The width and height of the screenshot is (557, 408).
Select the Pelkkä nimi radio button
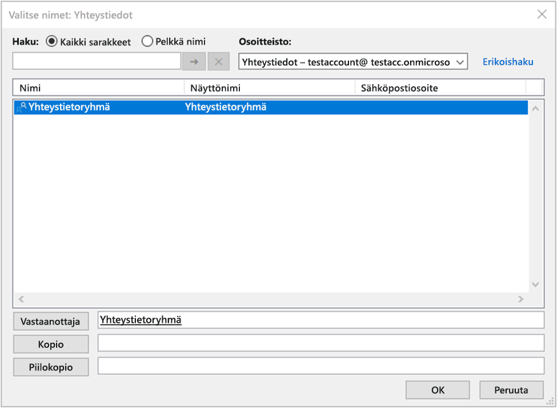[x=147, y=42]
